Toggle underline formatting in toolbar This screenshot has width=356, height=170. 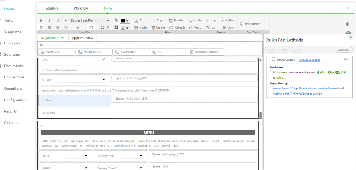tap(58, 21)
